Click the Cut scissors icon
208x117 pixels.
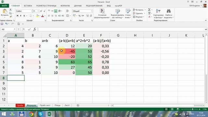coord(10,10)
